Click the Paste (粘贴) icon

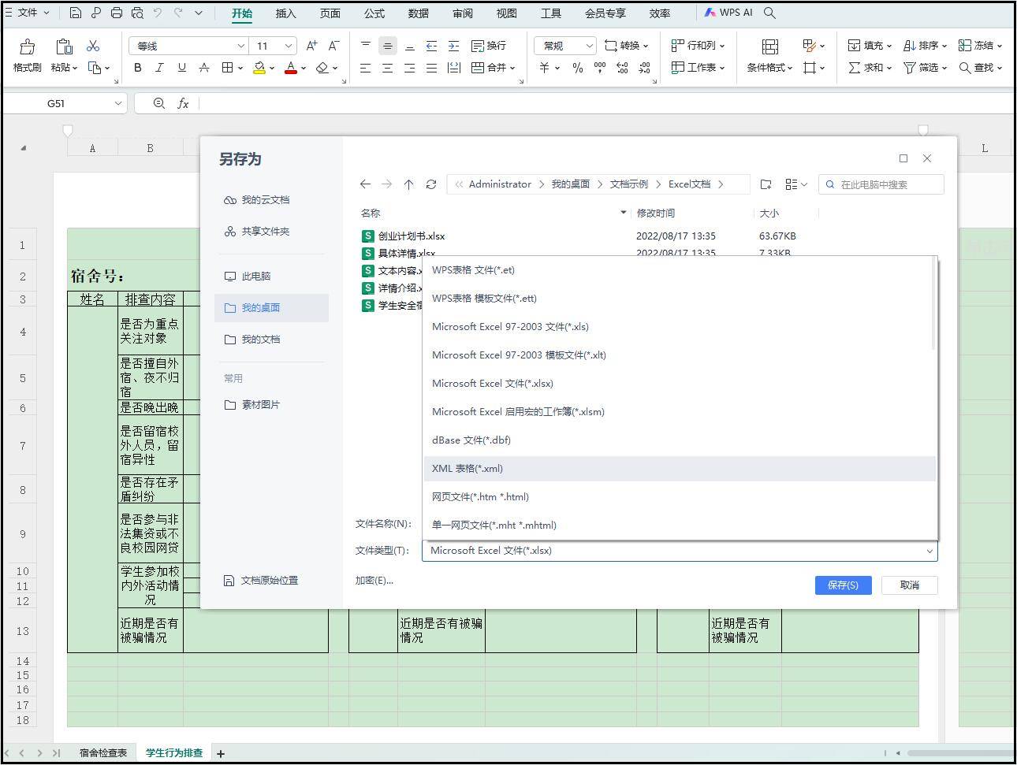64,47
